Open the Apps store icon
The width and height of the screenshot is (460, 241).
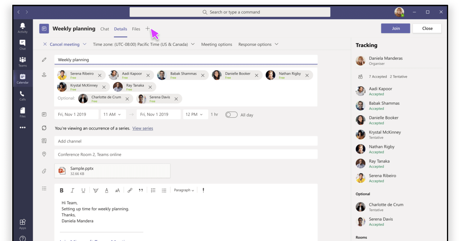23,224
